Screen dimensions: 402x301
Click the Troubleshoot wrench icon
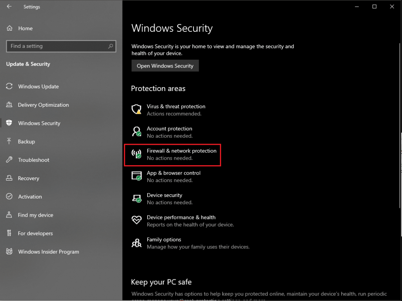[x=9, y=160]
